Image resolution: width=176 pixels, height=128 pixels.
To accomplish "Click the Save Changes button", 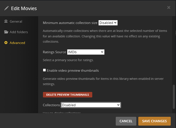I will point(155,121).
